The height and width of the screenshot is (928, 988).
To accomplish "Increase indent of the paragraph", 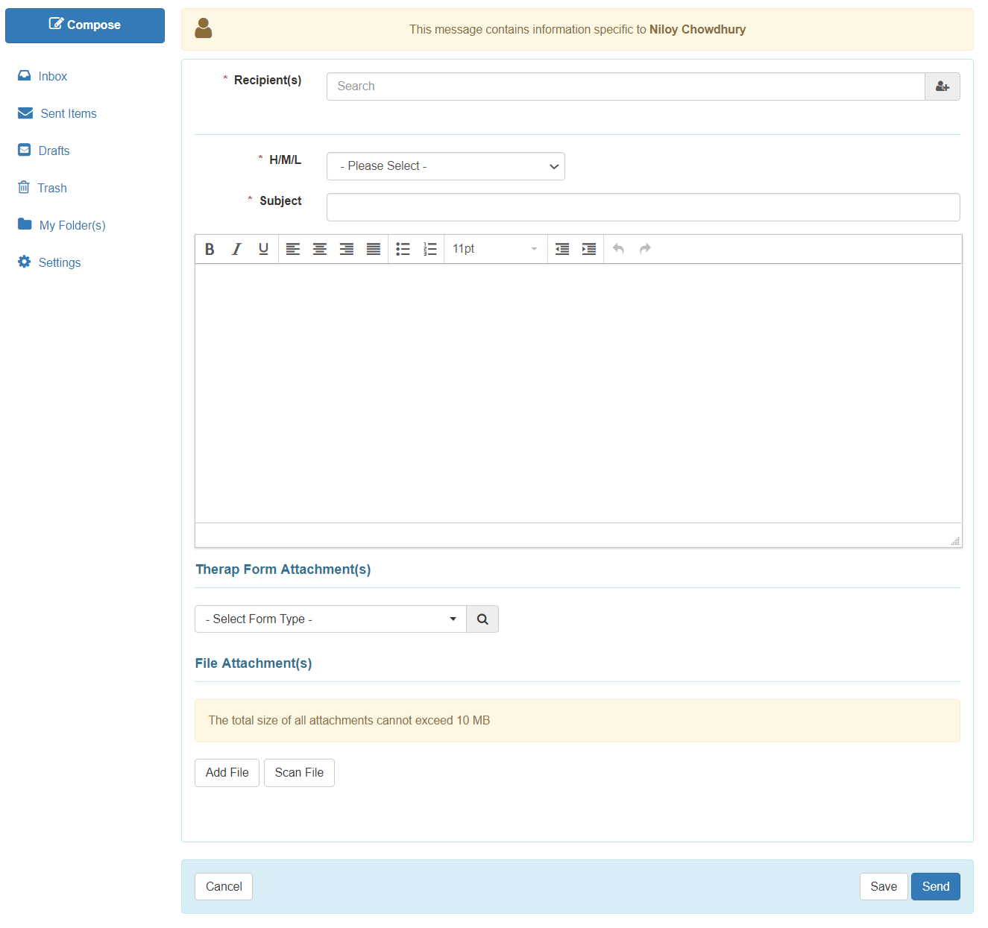I will coord(589,249).
